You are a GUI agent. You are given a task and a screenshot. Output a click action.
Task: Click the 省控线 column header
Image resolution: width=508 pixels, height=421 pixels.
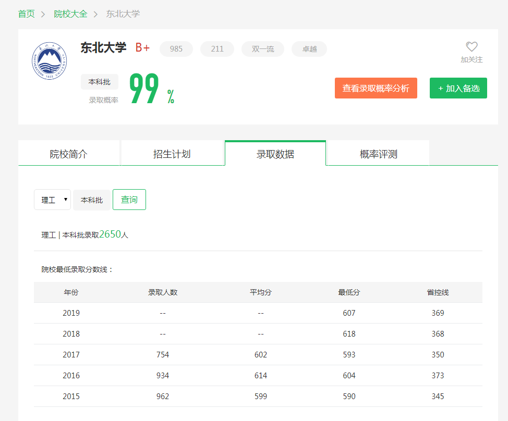point(438,292)
